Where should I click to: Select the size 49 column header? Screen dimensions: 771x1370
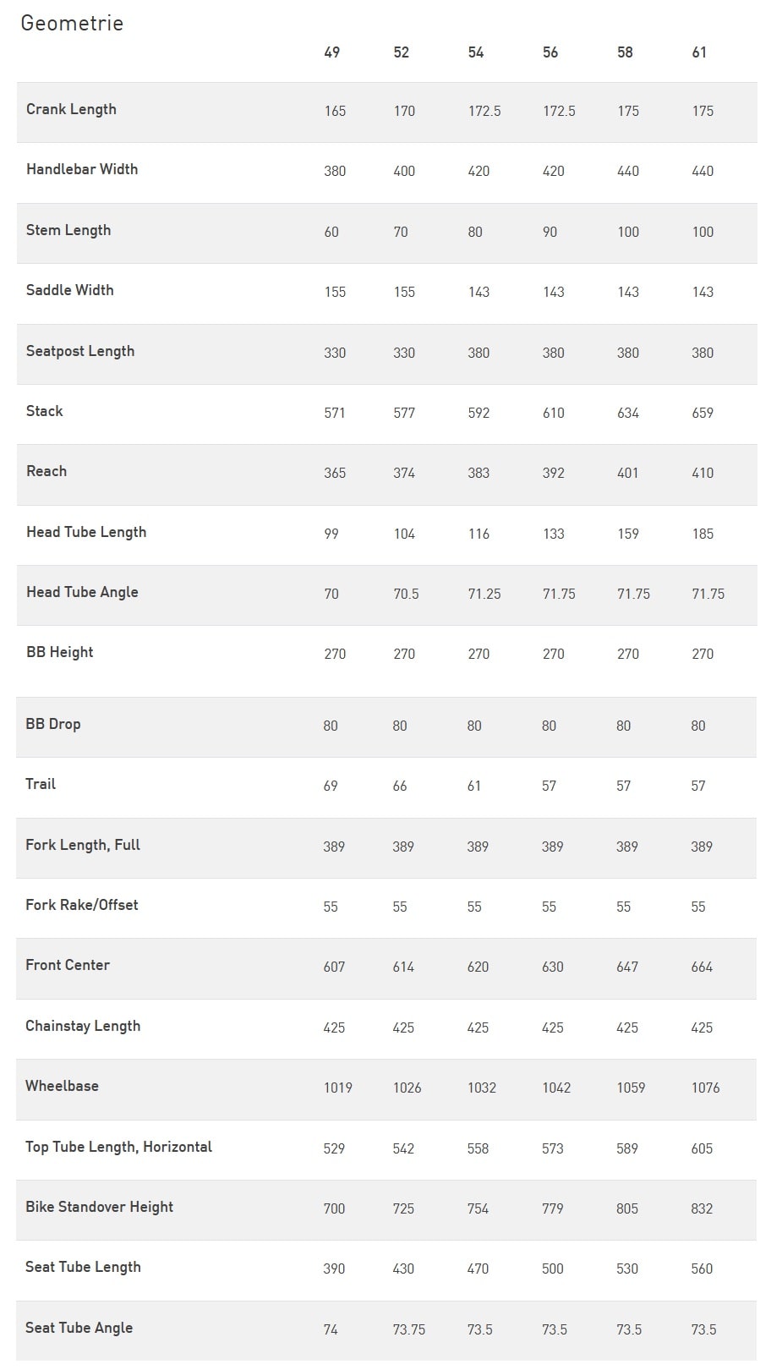pyautogui.click(x=332, y=52)
